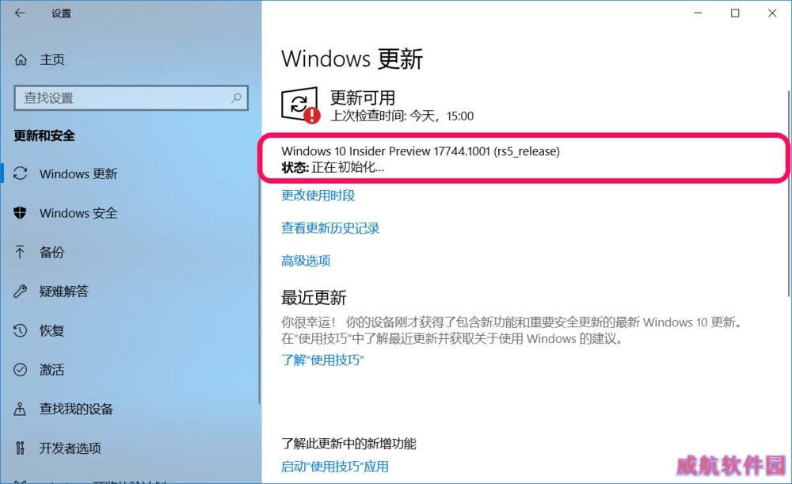Open the 查看更新历史记录 link
792x484 pixels.
tap(330, 228)
